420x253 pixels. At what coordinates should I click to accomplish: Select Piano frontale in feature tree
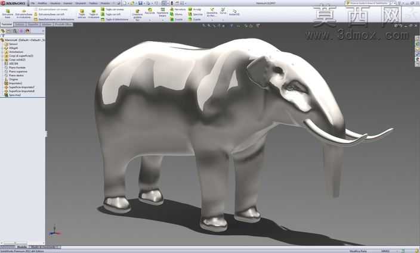pyautogui.click(x=17, y=68)
